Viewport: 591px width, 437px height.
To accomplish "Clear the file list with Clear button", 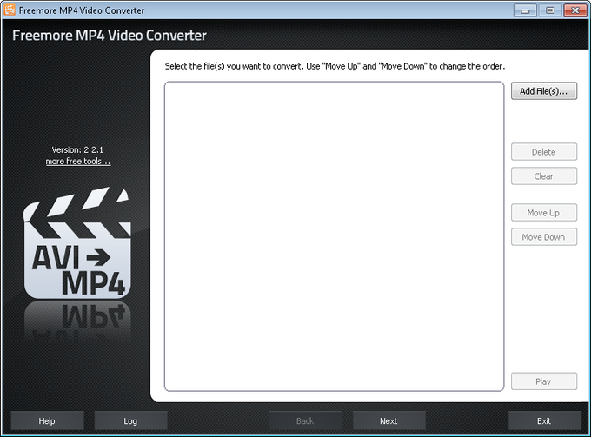I will tap(544, 176).
